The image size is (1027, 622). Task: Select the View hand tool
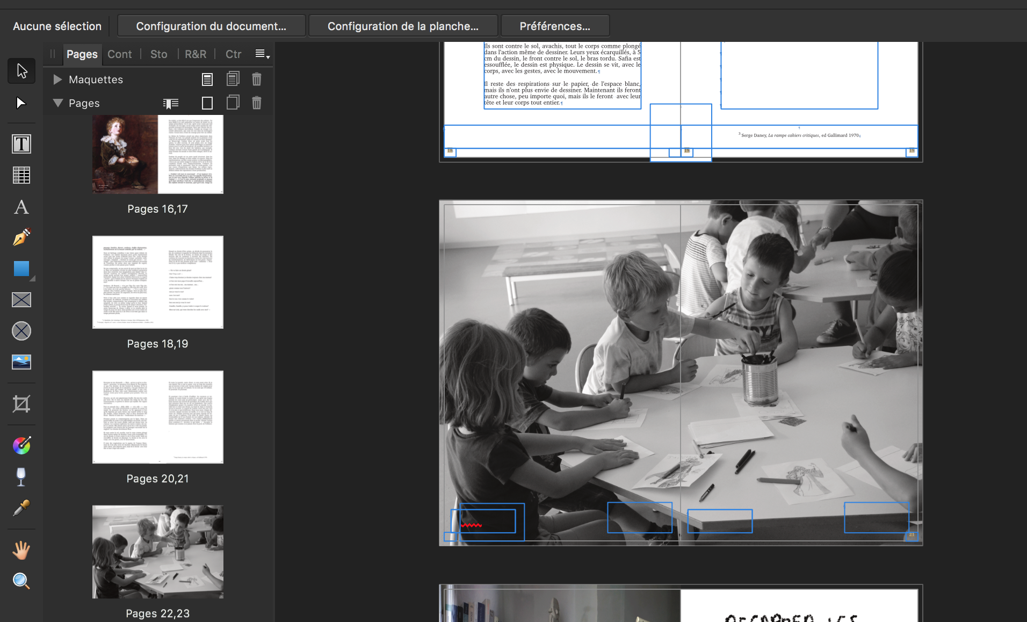pyautogui.click(x=21, y=550)
